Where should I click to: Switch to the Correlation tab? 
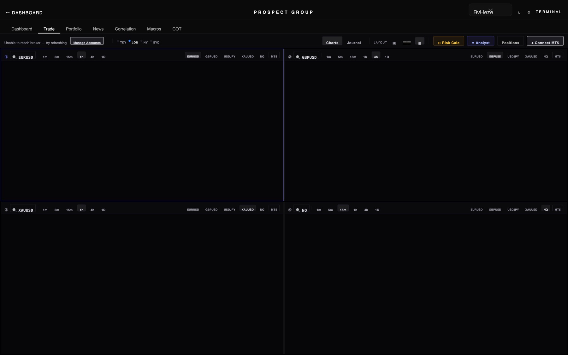[125, 29]
